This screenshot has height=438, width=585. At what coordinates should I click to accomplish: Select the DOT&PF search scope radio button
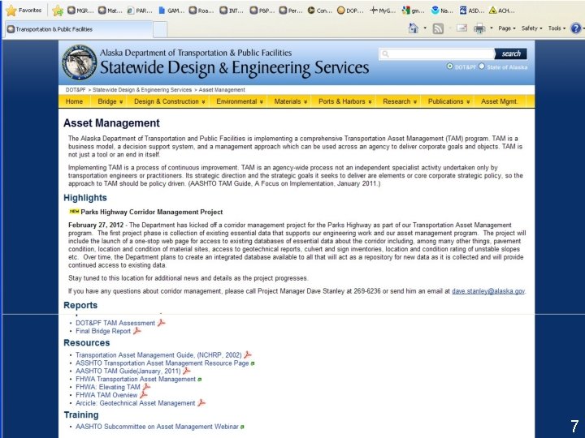coord(450,66)
